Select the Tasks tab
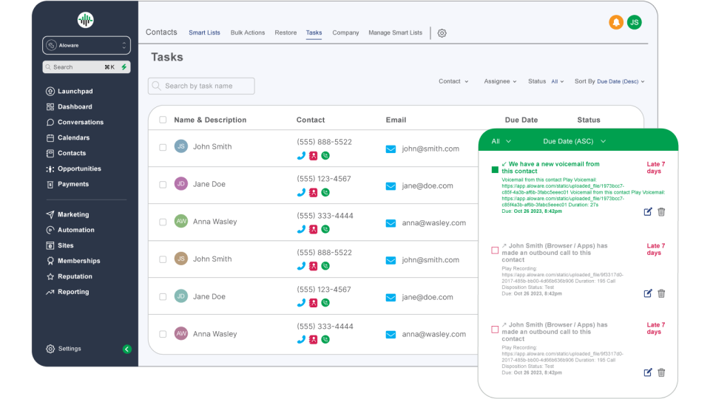Screen dimensions: 710x399 pyautogui.click(x=314, y=33)
